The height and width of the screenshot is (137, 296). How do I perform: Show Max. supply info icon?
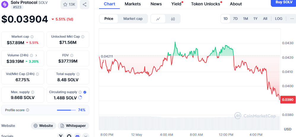(32, 92)
